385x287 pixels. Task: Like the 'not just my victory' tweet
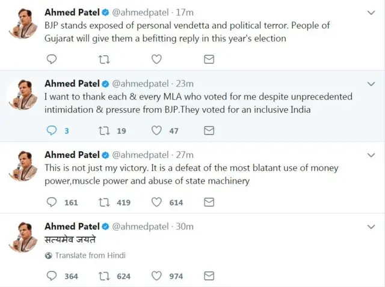pos(156,202)
